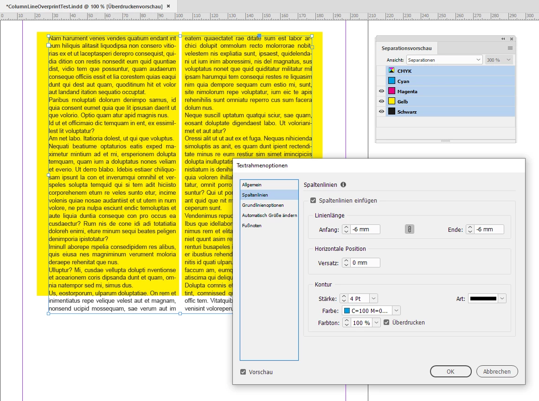Show the Cyan separation visibility box
The width and height of the screenshot is (539, 401).
pos(382,81)
